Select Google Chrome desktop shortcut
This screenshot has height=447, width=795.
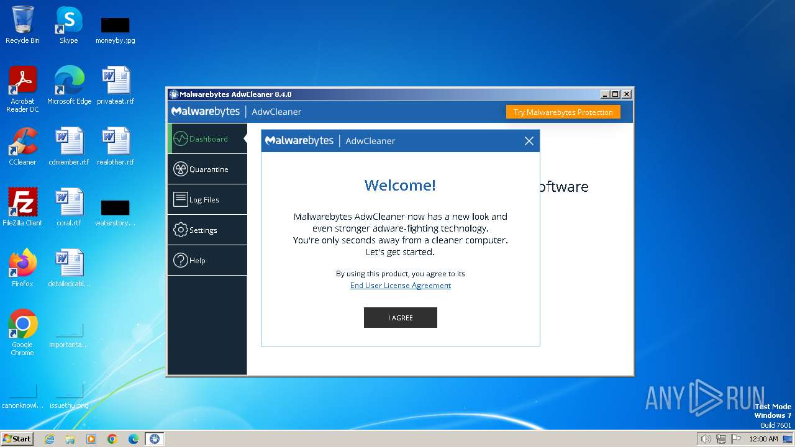pyautogui.click(x=22, y=333)
